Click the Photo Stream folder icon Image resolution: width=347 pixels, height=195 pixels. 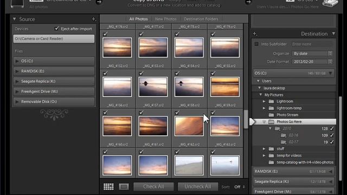pyautogui.click(x=271, y=115)
